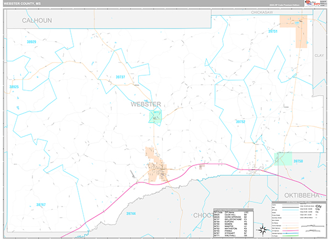The height and width of the screenshot is (239, 330).
Task: Select the MATHISTON row in the index
Action: tap(233, 229)
